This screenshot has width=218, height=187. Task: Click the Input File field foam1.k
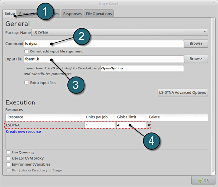[103, 59]
